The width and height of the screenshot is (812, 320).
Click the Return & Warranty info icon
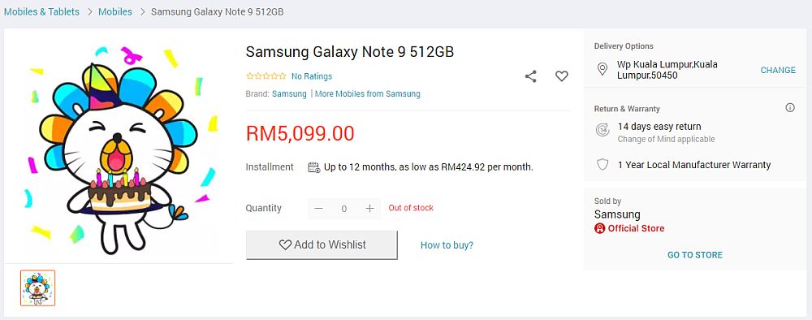(790, 108)
